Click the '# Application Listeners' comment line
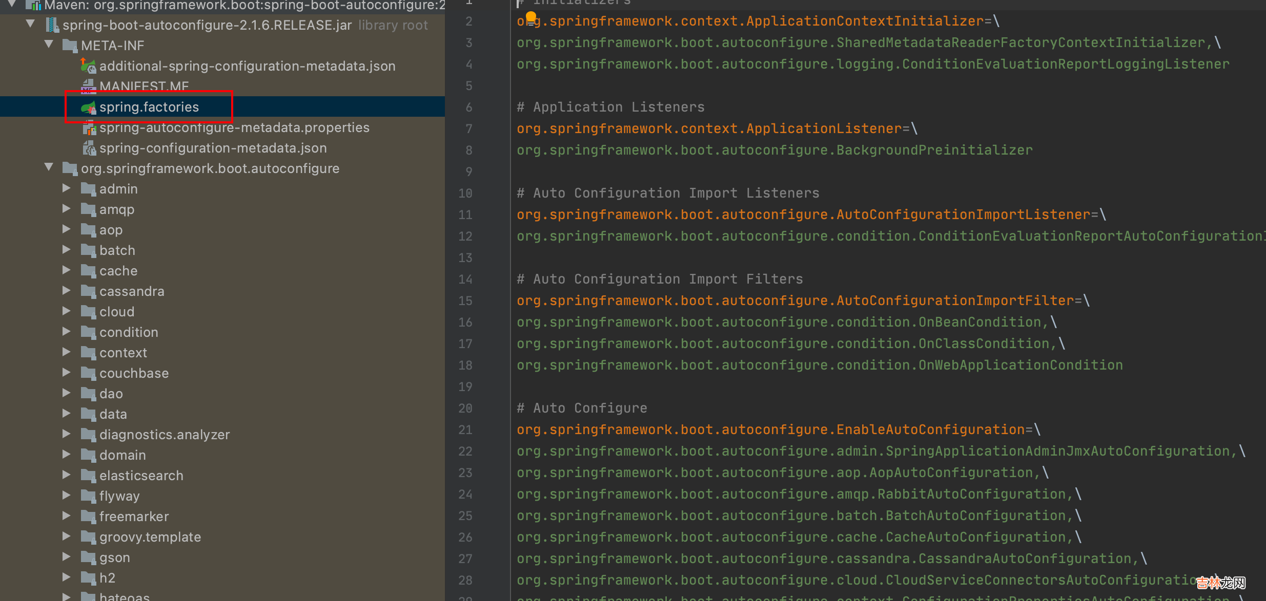 tap(611, 107)
